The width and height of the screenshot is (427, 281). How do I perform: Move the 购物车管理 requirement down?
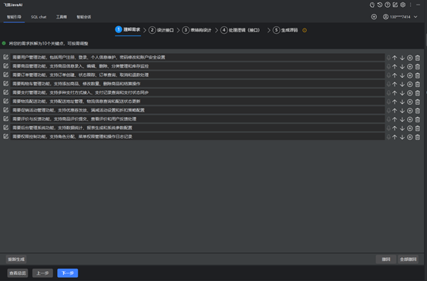coord(402,85)
